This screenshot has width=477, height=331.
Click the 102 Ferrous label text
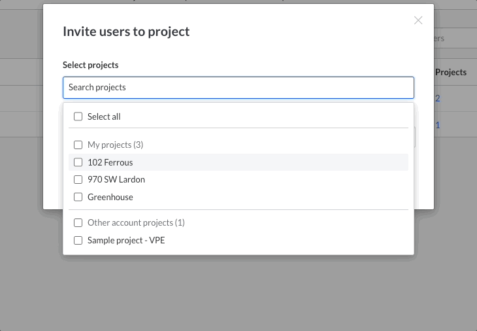[110, 163]
